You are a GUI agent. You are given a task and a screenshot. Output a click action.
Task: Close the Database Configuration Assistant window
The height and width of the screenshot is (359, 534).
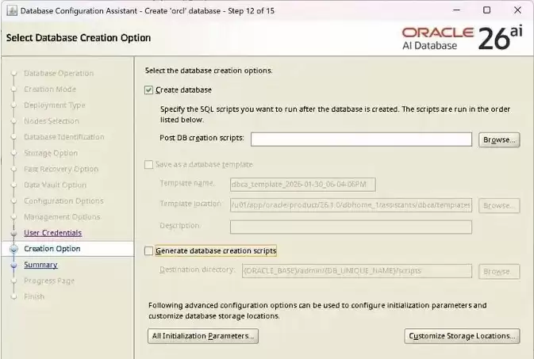(x=517, y=10)
